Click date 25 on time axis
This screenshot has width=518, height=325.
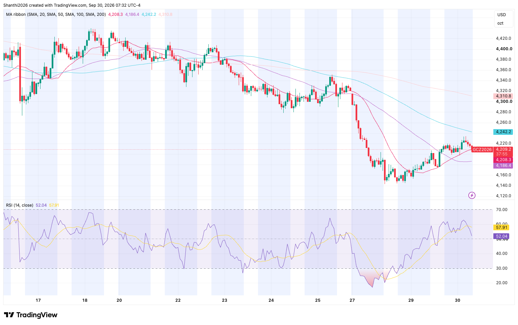[x=318, y=300]
